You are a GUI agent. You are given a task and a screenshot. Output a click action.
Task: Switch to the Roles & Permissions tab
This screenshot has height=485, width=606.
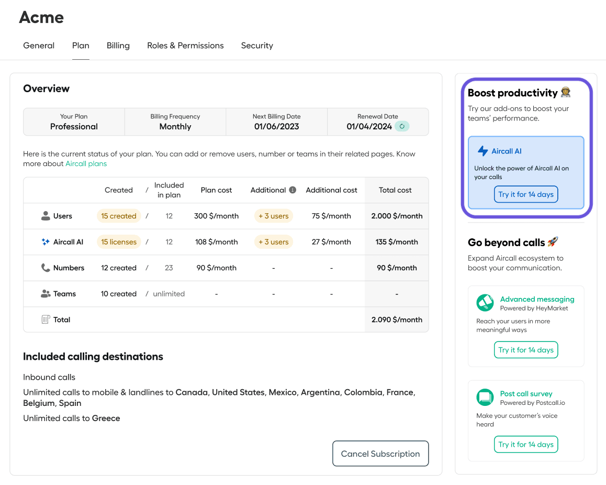[x=185, y=46]
